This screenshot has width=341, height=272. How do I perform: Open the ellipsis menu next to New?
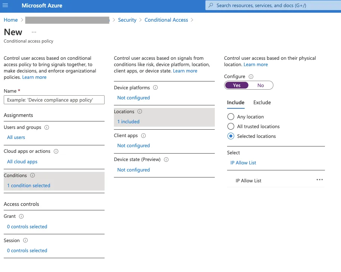(34, 32)
